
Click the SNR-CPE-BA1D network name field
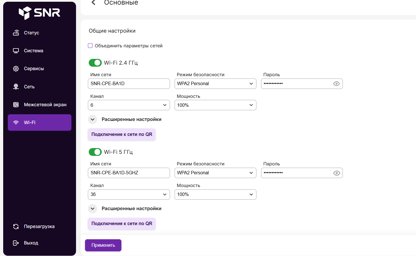coord(129,84)
